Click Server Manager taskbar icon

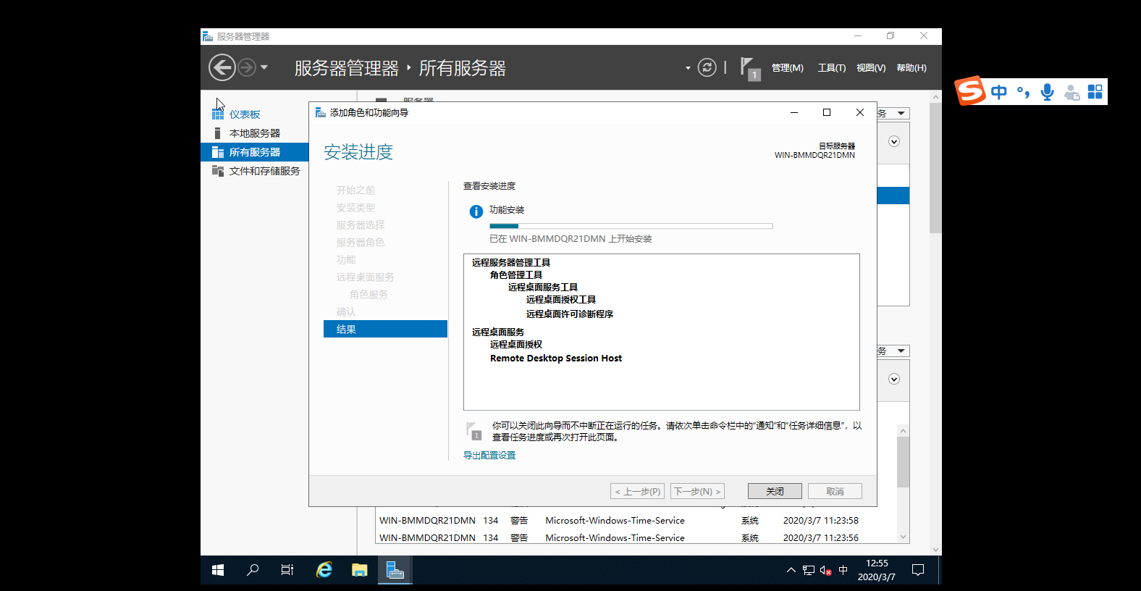pyautogui.click(x=395, y=570)
